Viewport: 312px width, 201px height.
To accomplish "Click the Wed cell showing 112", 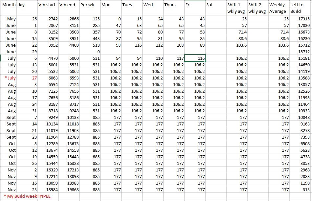I will 153,45.
